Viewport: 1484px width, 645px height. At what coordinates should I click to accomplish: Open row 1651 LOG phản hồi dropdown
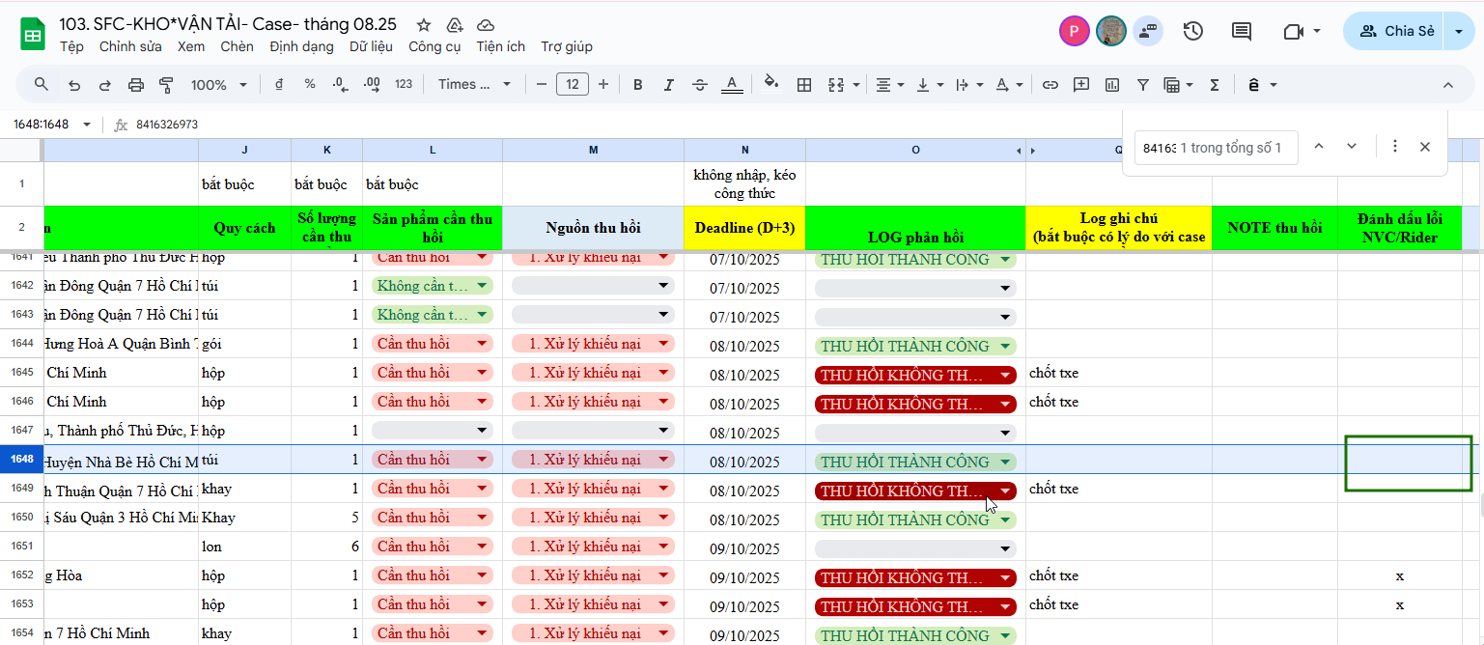click(x=915, y=547)
